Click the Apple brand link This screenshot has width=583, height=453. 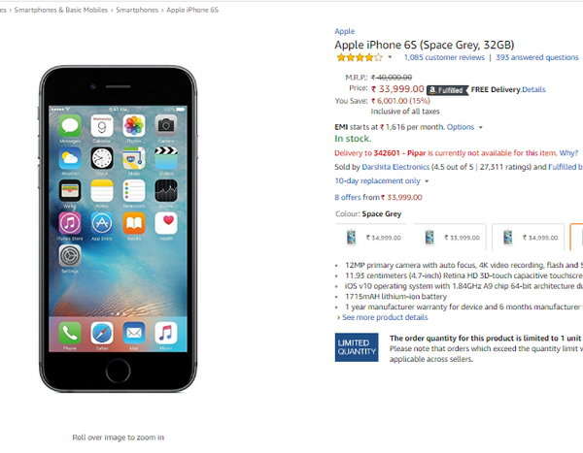[x=345, y=32]
